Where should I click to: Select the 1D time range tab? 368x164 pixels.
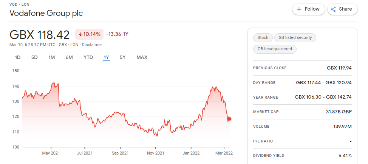point(18,57)
